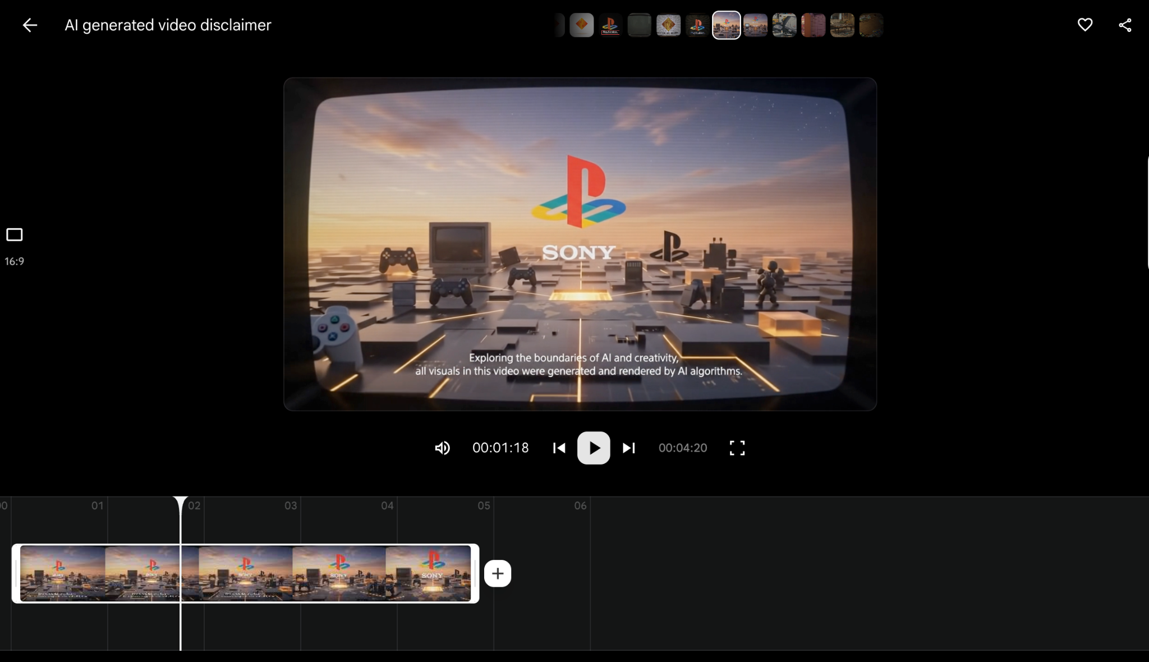This screenshot has height=662, width=1149.
Task: Play the video preview
Action: coord(594,448)
